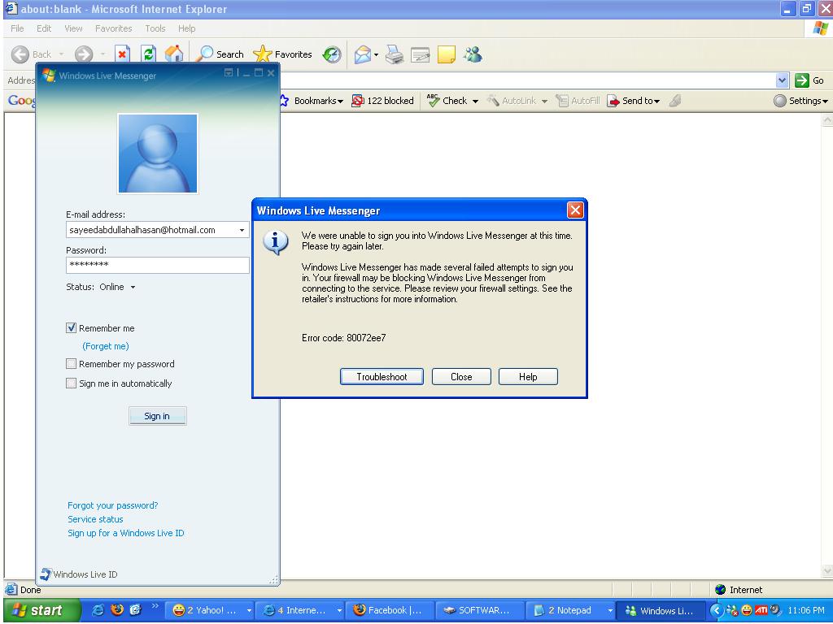833x624 pixels.
Task: Expand the Check dropdown arrow
Action: coord(475,101)
